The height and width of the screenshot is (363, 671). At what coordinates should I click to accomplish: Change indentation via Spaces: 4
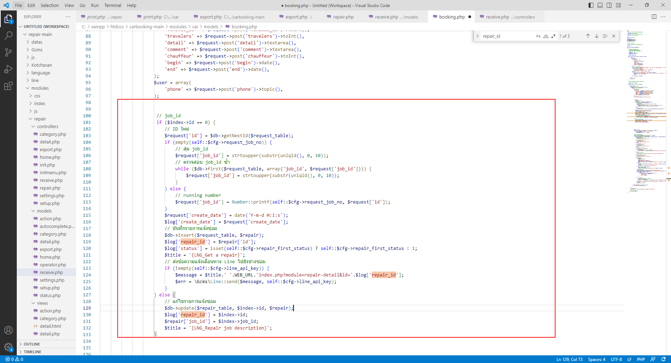597,359
